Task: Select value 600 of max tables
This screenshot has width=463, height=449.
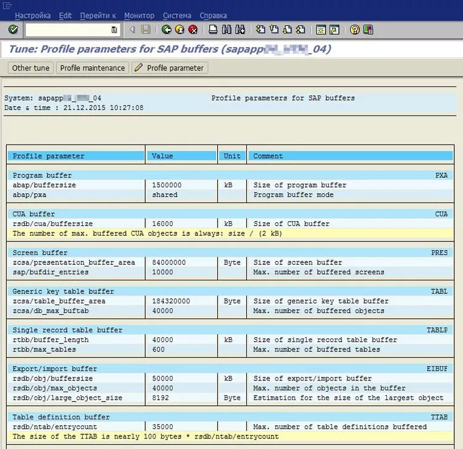Action: [158, 350]
